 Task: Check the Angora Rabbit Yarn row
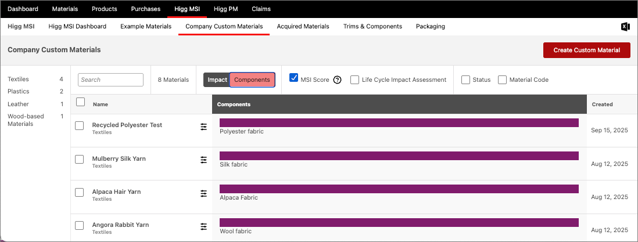pos(80,226)
